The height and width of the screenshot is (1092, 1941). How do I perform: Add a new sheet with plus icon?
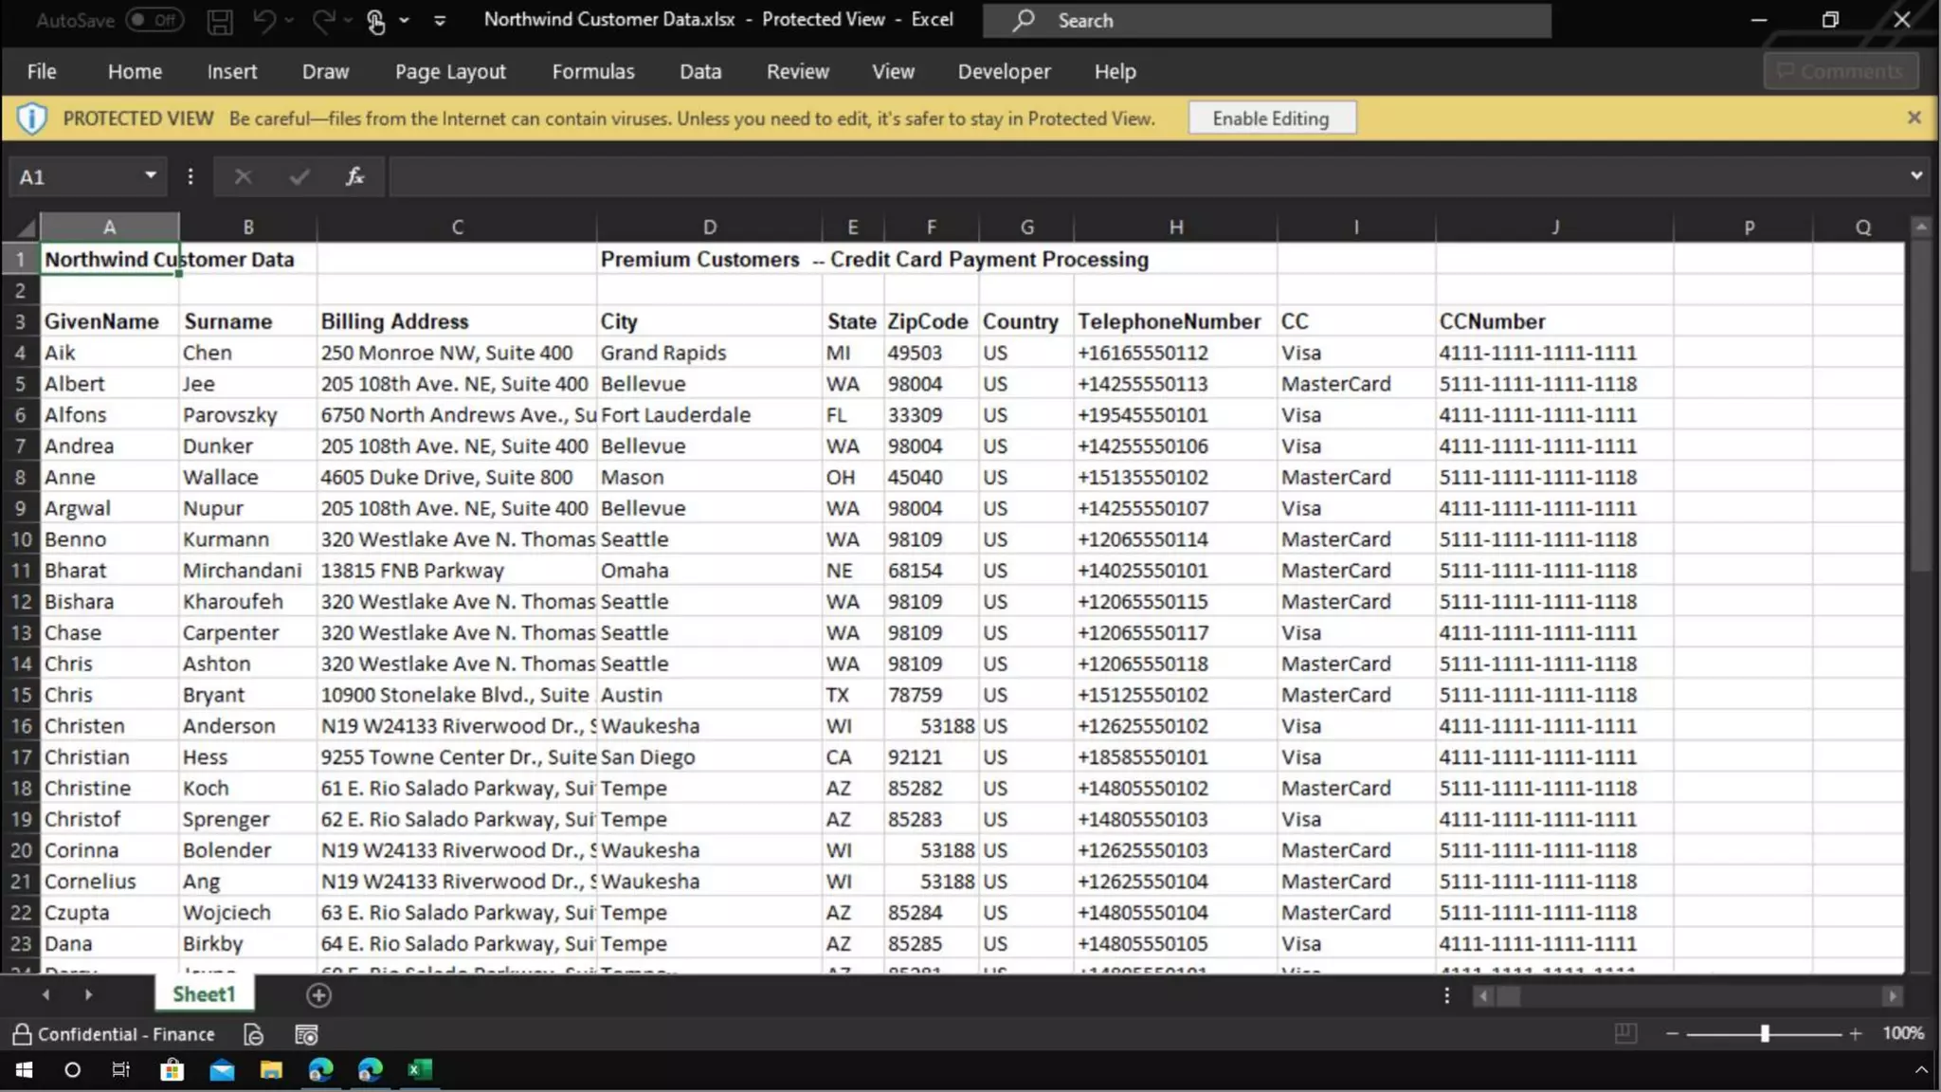(x=318, y=995)
